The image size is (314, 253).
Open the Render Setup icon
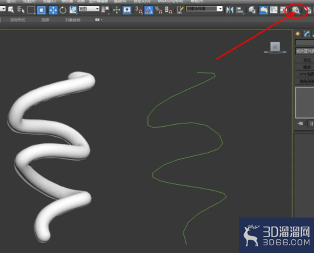click(308, 10)
